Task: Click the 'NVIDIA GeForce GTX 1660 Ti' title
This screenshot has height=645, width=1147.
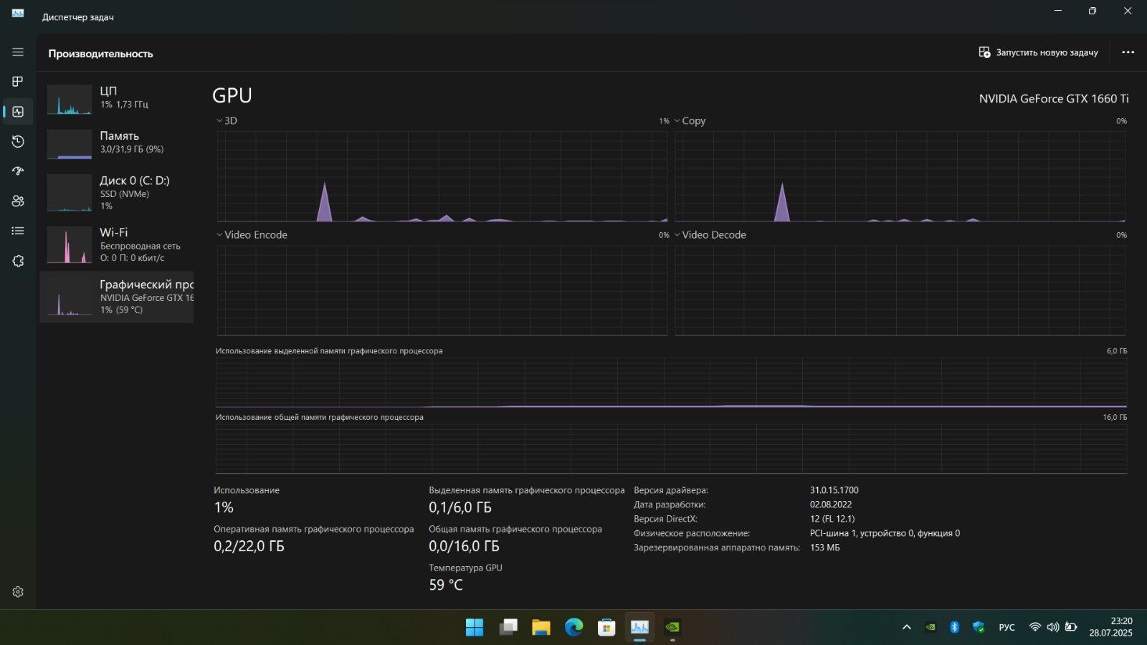Action: coord(1054,99)
